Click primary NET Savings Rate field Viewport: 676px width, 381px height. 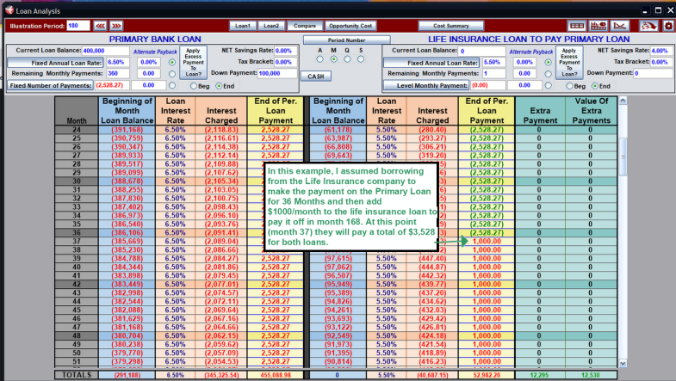pos(285,51)
